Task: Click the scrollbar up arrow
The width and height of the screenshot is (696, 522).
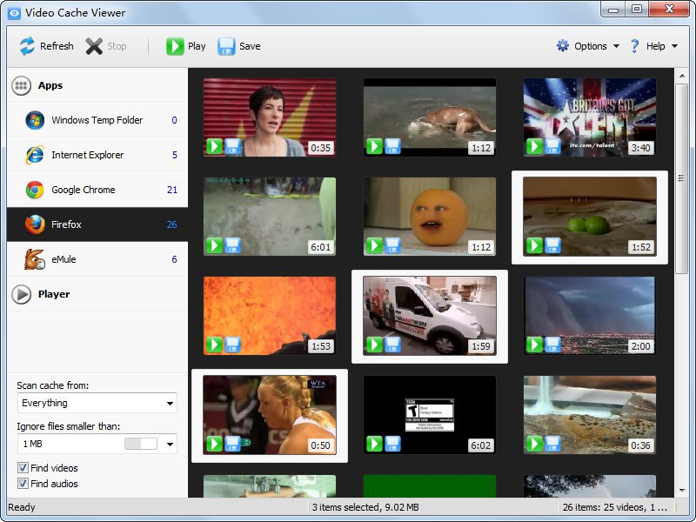Action: point(682,76)
